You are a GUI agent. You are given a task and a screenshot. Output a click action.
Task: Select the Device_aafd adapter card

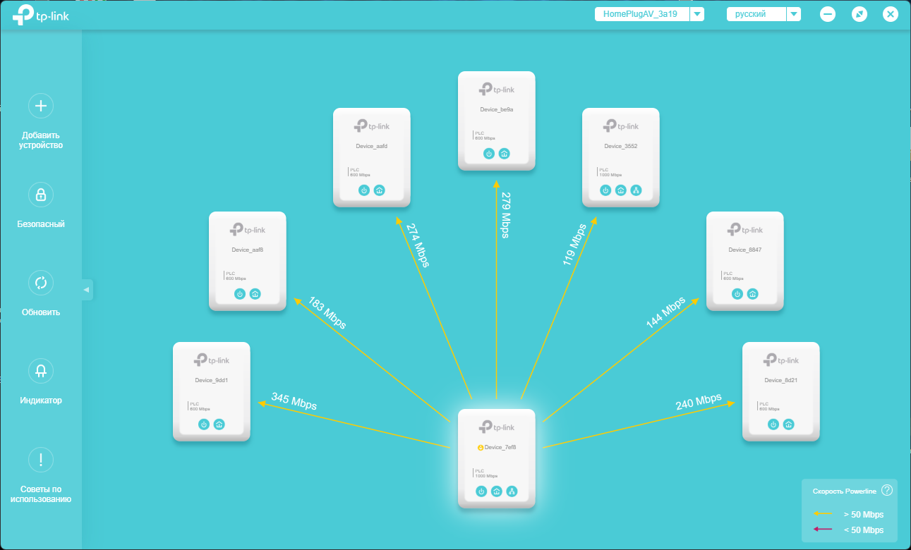click(x=372, y=157)
